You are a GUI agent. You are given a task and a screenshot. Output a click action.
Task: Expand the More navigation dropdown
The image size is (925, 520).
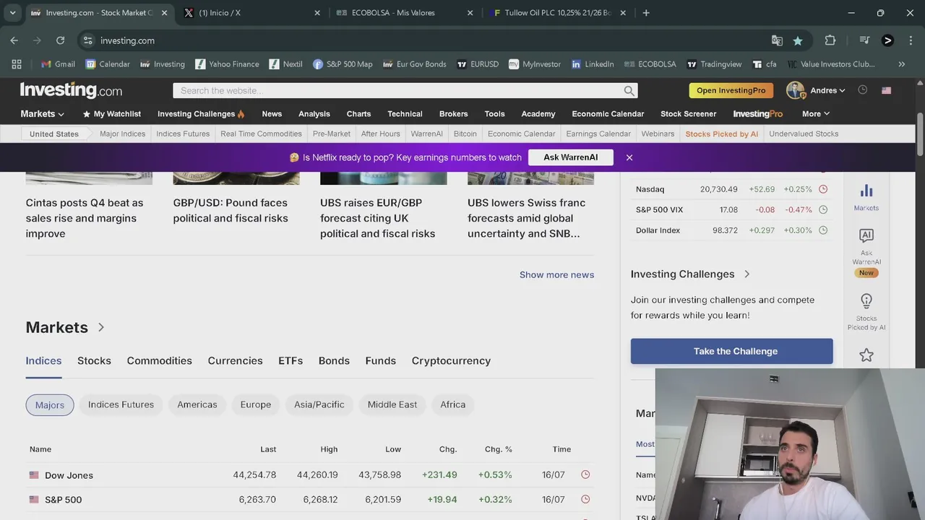pos(816,114)
